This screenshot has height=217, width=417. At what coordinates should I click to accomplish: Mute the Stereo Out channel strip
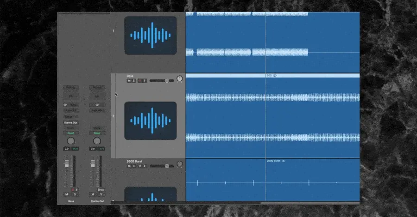pyautogui.click(x=93, y=194)
